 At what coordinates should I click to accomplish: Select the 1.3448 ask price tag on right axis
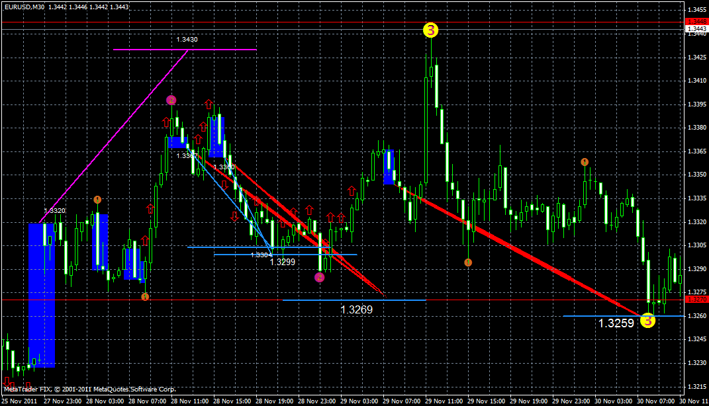pos(693,21)
